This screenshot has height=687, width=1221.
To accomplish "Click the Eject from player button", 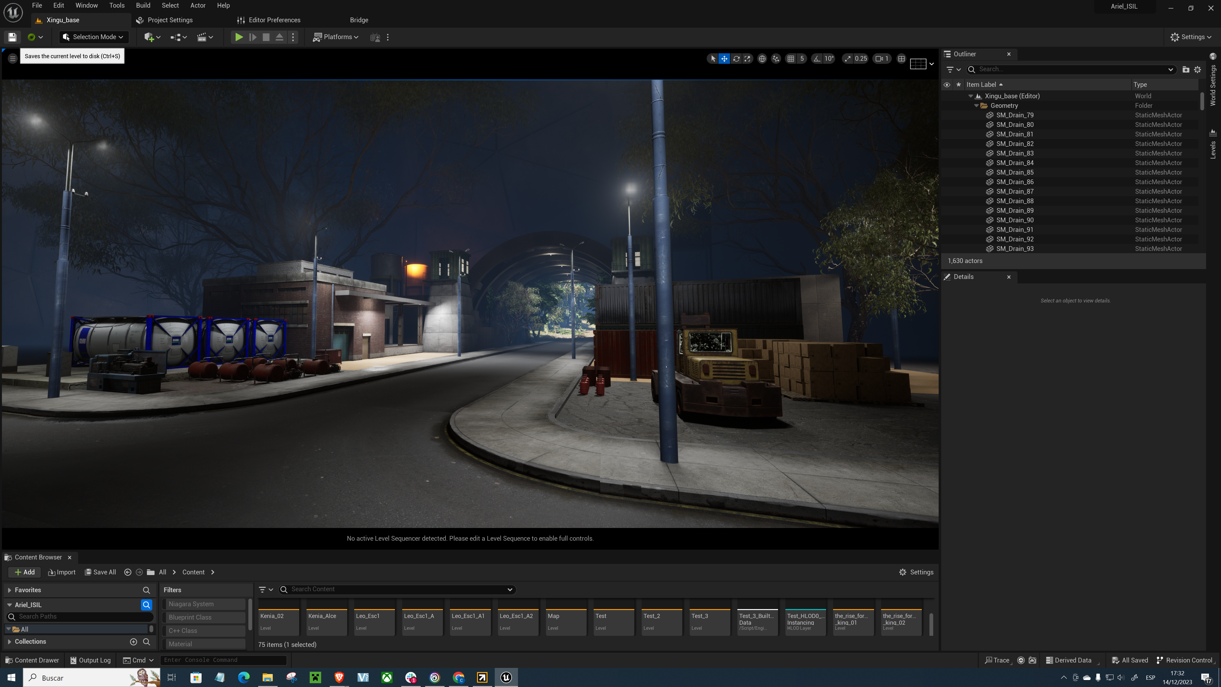I will 279,37.
